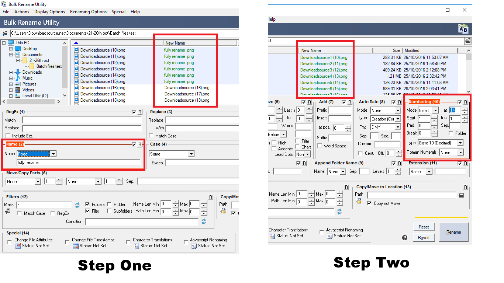The height and width of the screenshot is (283, 504).
Task: Click the R reset icon of the RegEx (1) group
Action: click(140, 112)
